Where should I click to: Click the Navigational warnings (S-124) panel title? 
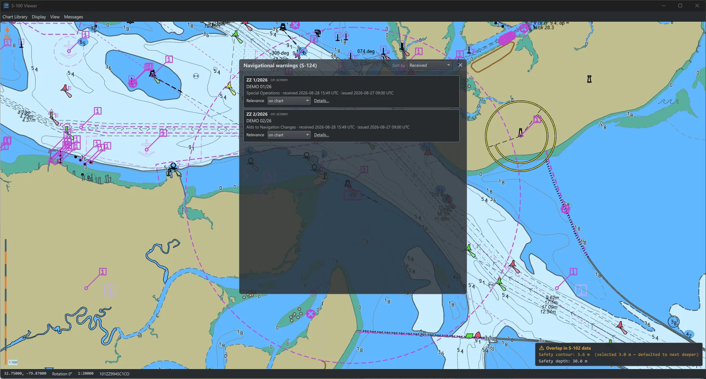pyautogui.click(x=280, y=65)
